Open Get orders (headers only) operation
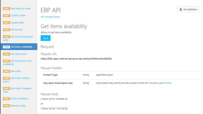Image resolution: width=203 pixels, height=114 pixels. tap(21, 88)
